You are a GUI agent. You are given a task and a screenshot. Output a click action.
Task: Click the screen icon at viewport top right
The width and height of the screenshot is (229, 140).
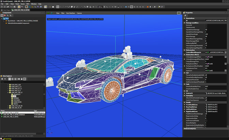[179, 13]
